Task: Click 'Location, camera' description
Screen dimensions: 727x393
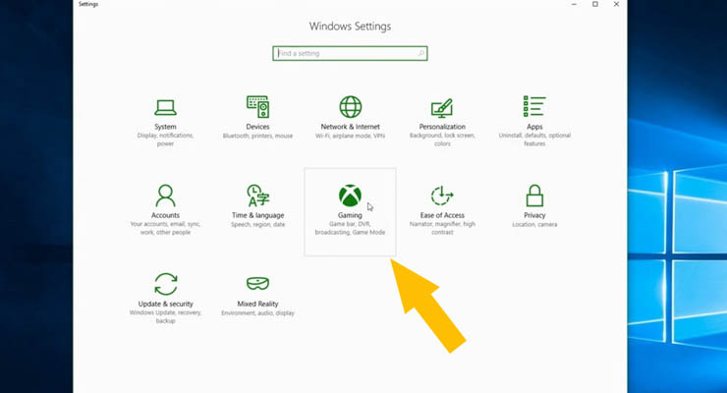Action: coord(534,224)
